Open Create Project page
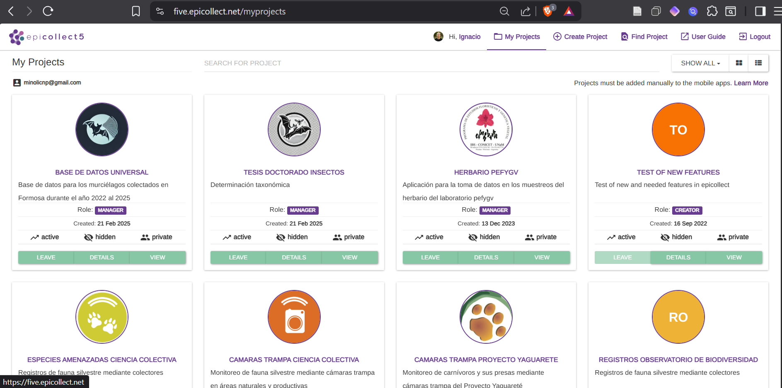 click(x=580, y=37)
